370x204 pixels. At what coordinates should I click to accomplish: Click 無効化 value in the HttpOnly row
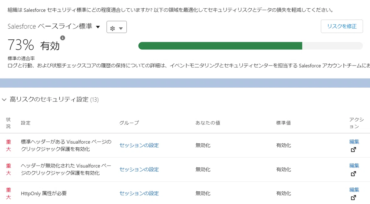click(203, 193)
